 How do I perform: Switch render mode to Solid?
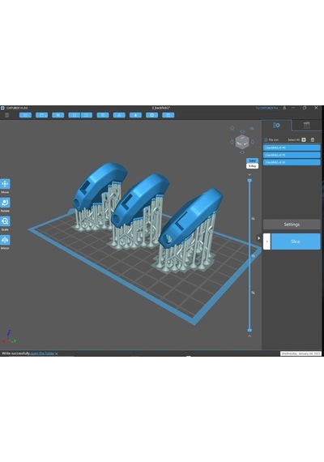253,160
